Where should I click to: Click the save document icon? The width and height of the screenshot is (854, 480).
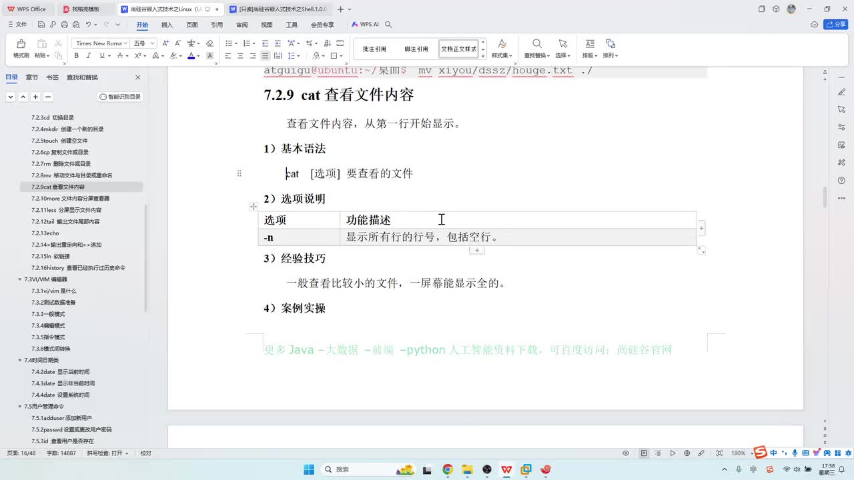coord(41,25)
